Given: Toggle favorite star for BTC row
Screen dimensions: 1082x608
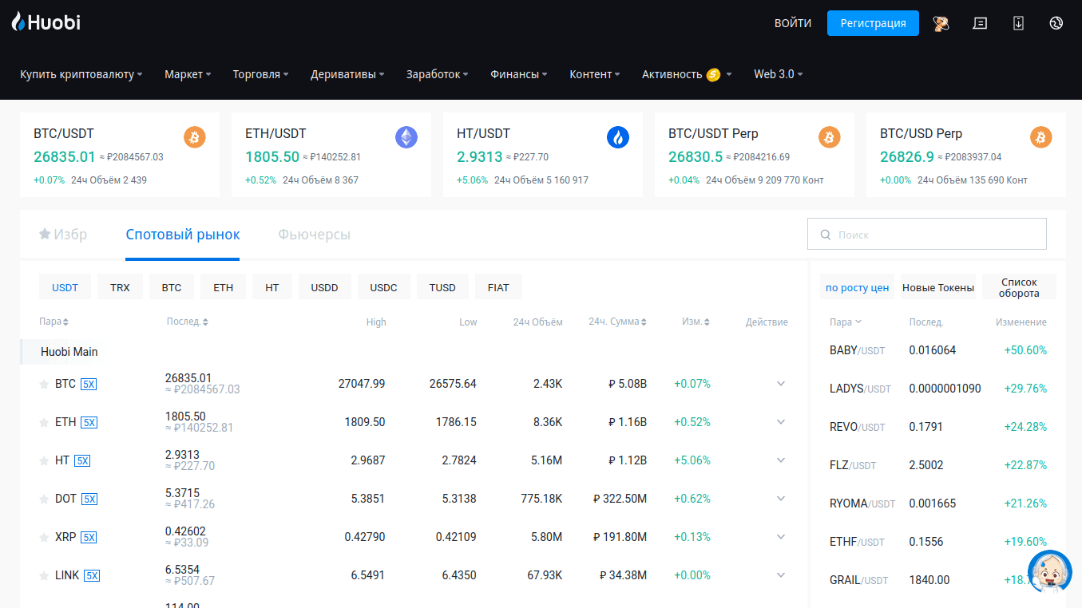Looking at the screenshot, I should (44, 385).
